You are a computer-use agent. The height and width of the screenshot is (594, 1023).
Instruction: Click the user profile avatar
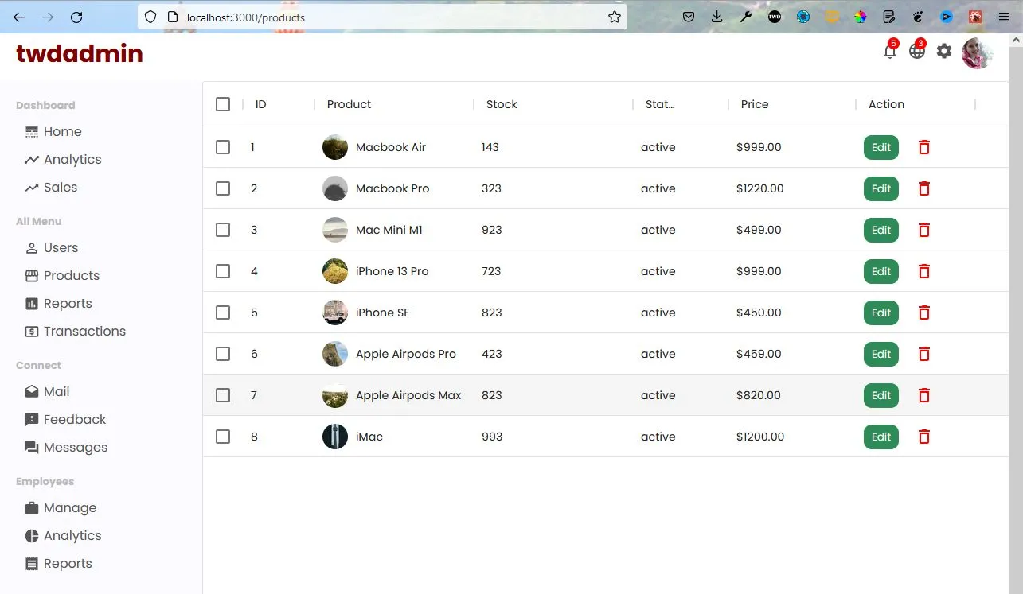pyautogui.click(x=978, y=53)
